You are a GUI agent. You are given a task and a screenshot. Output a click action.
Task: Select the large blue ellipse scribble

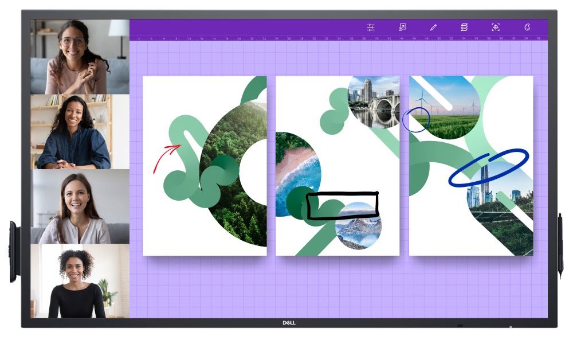(488, 167)
